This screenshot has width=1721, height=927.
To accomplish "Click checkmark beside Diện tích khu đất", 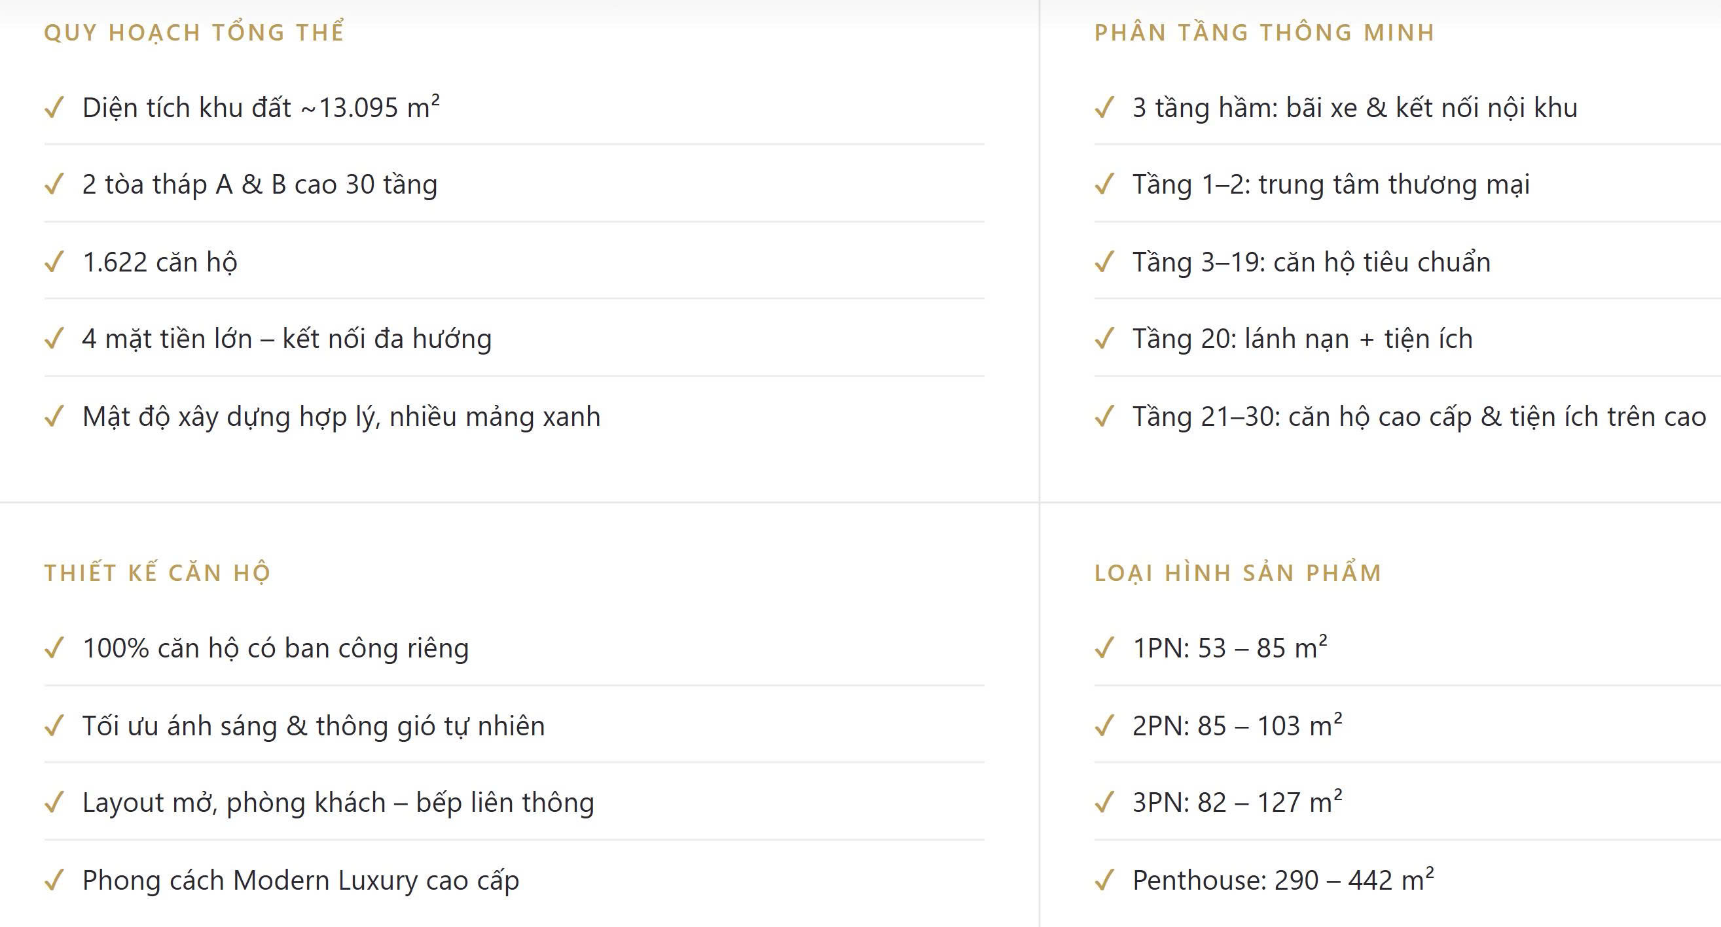I will (54, 107).
